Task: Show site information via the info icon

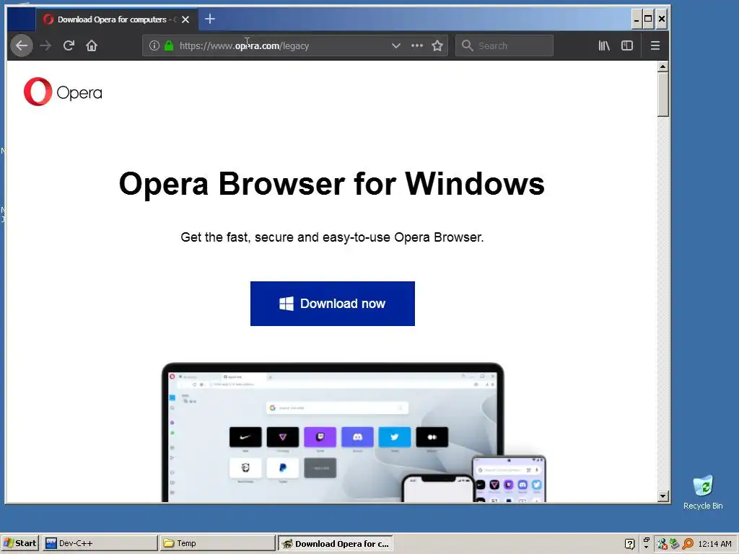Action: 154,45
